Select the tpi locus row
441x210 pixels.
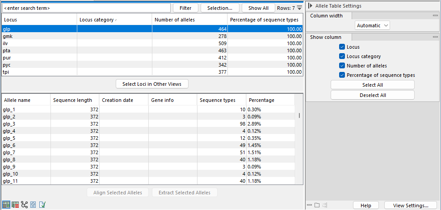(x=152, y=72)
